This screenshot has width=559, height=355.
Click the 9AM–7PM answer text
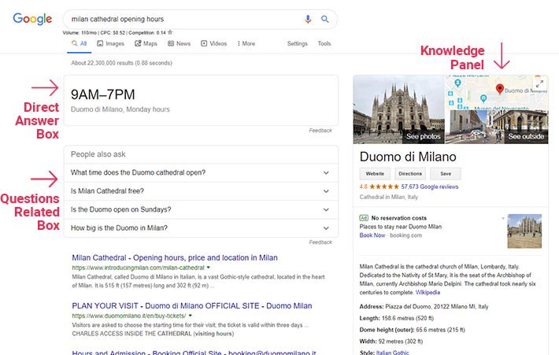click(x=102, y=94)
